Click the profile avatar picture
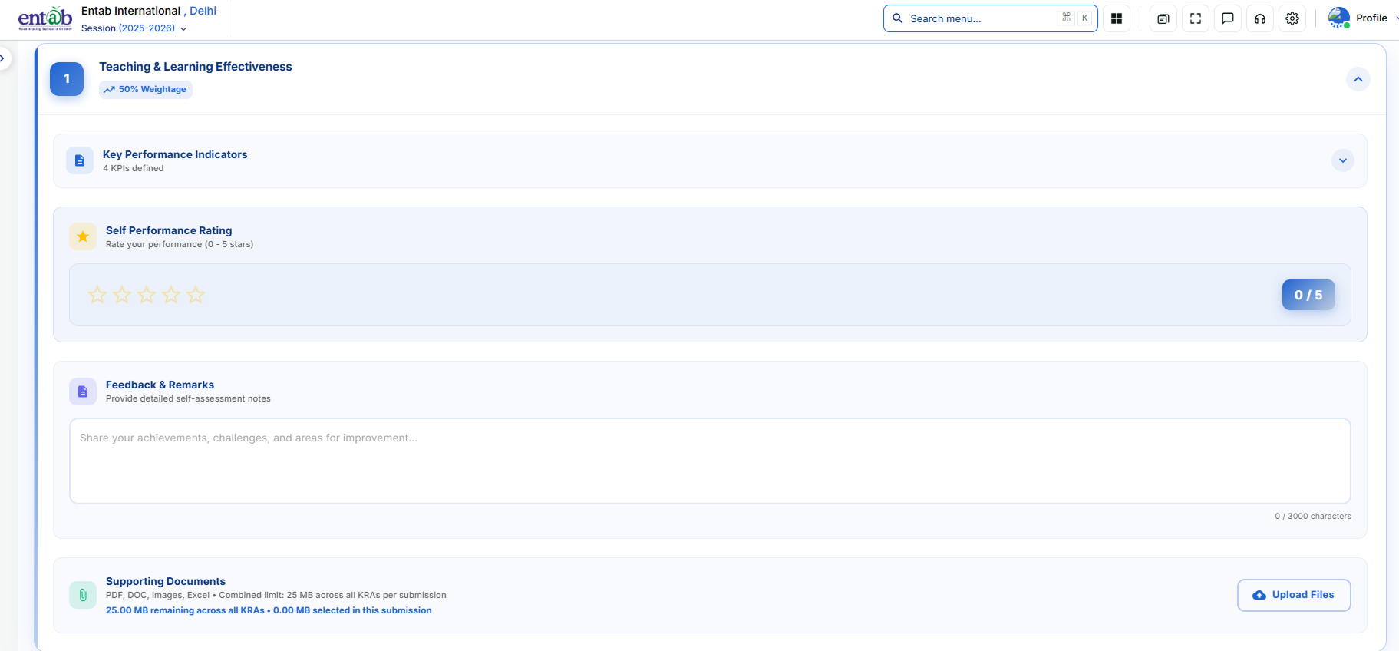The image size is (1399, 651). (x=1339, y=18)
